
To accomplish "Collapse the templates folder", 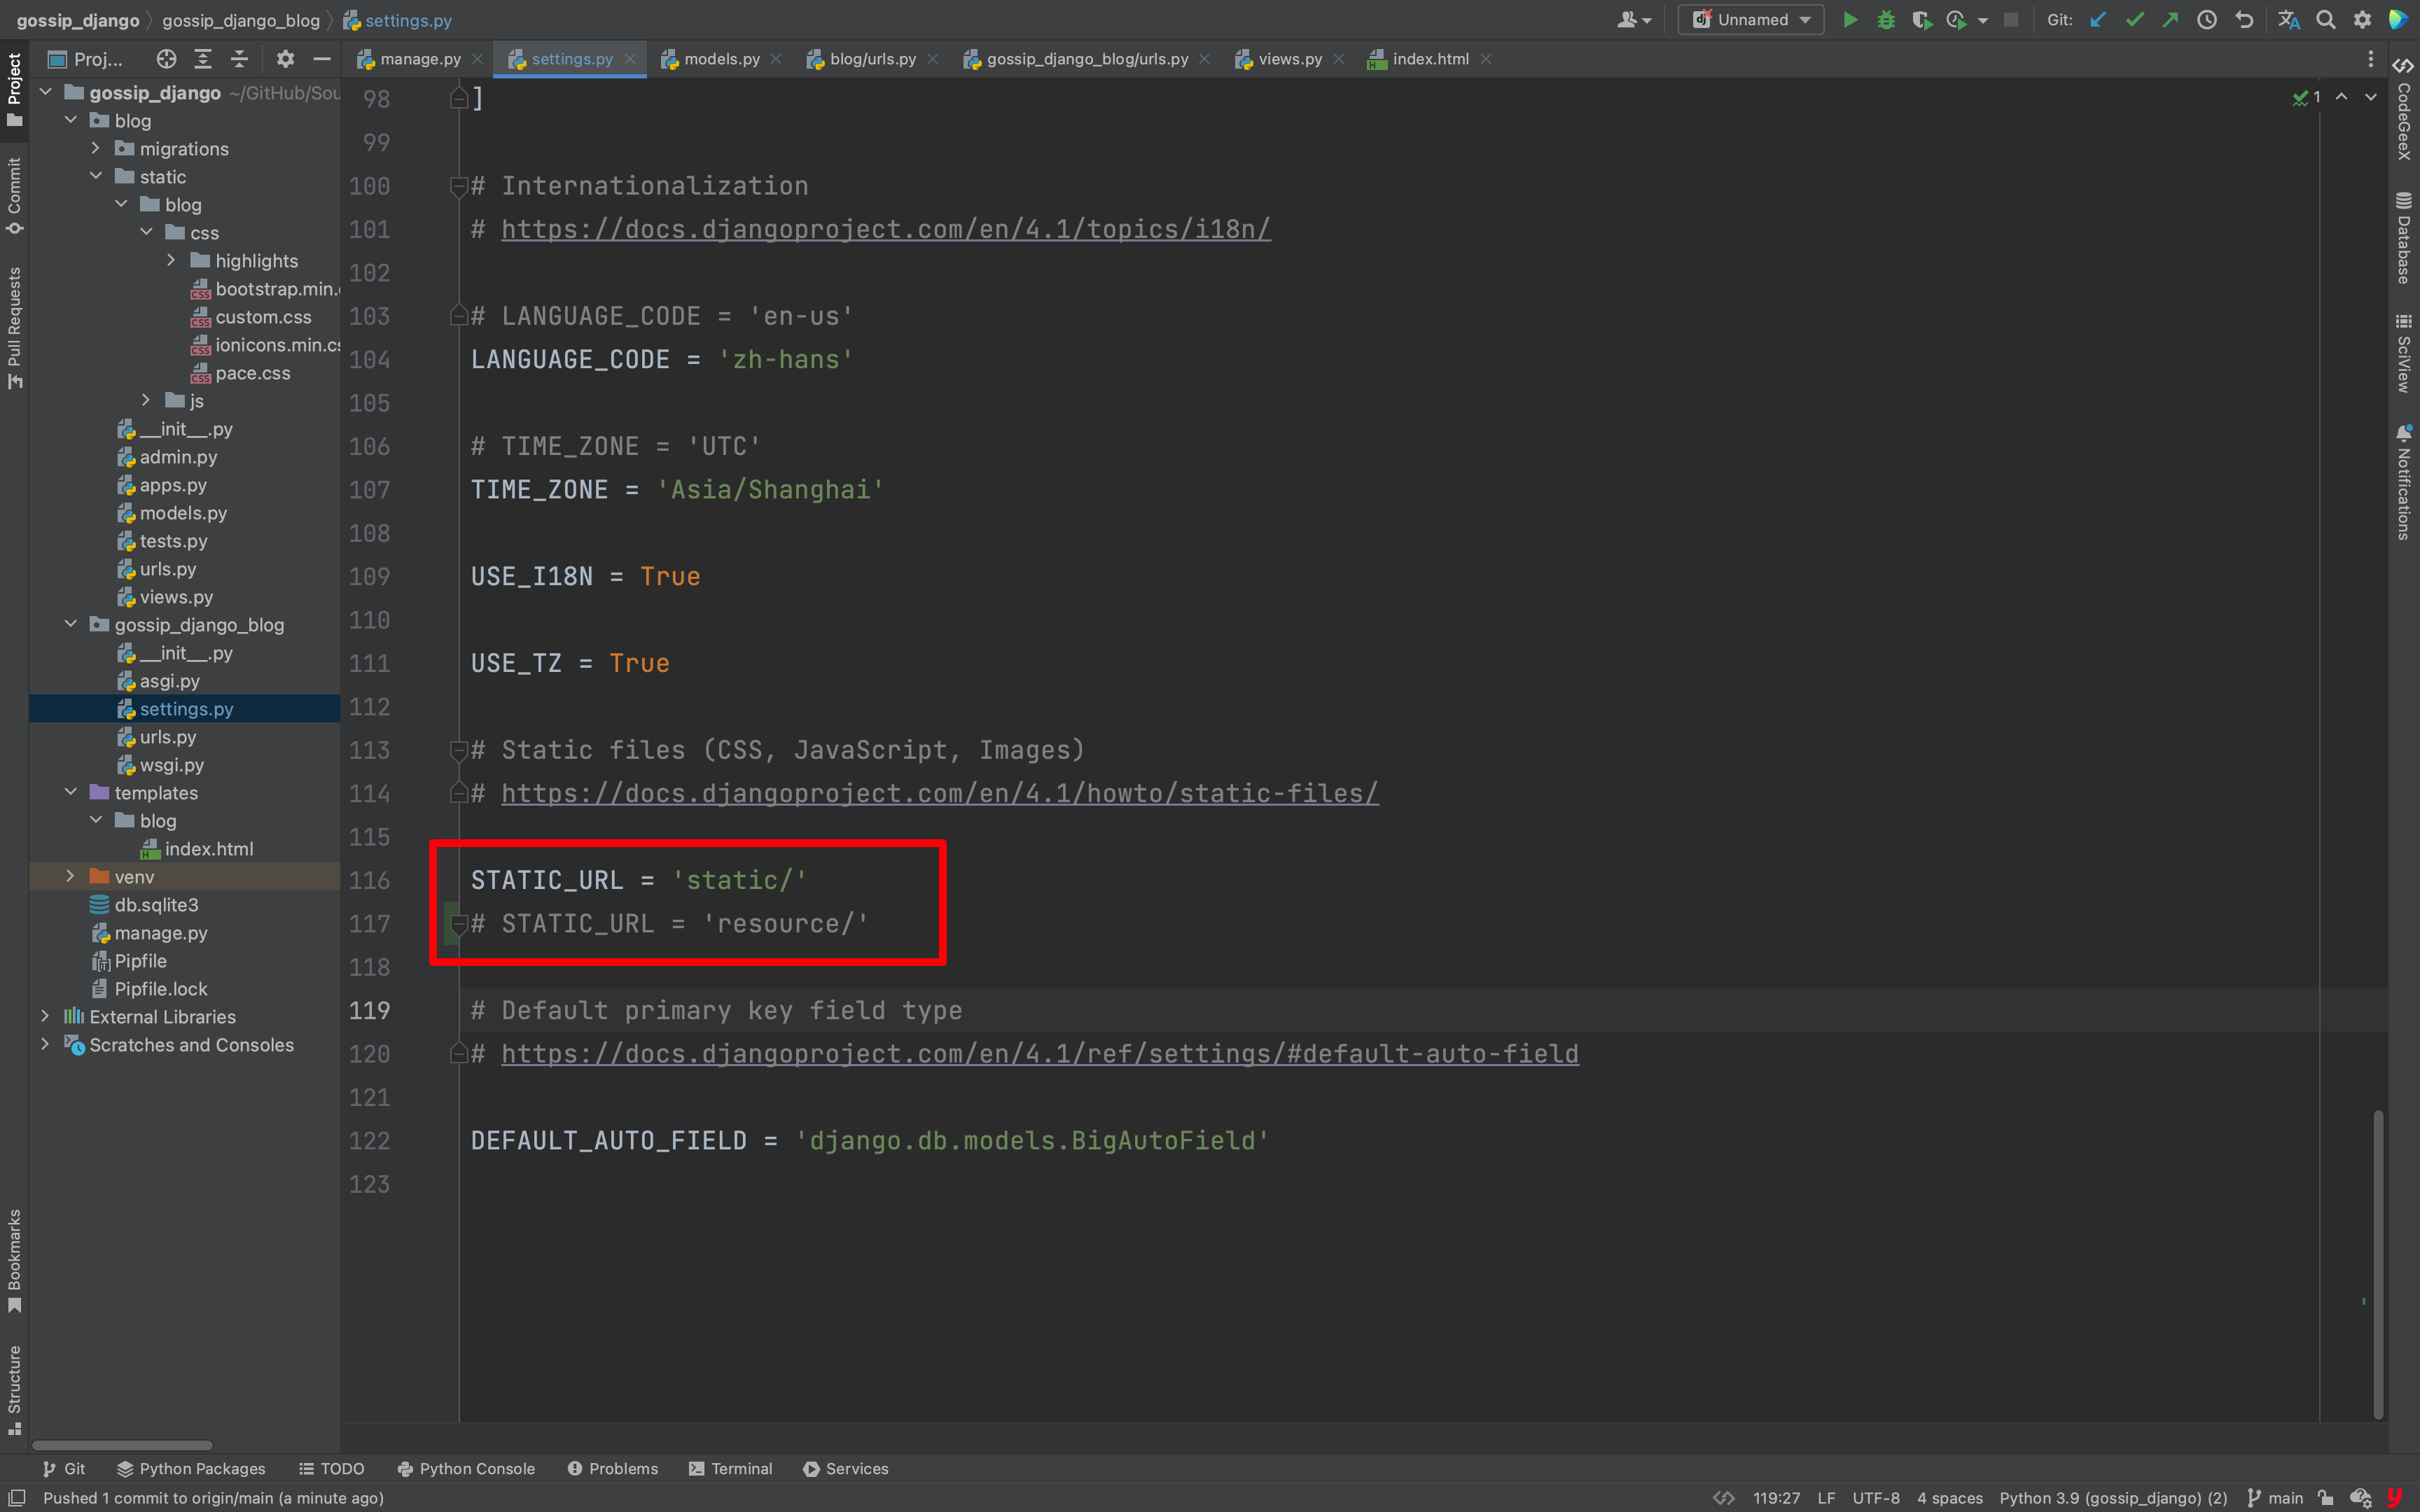I will [70, 792].
